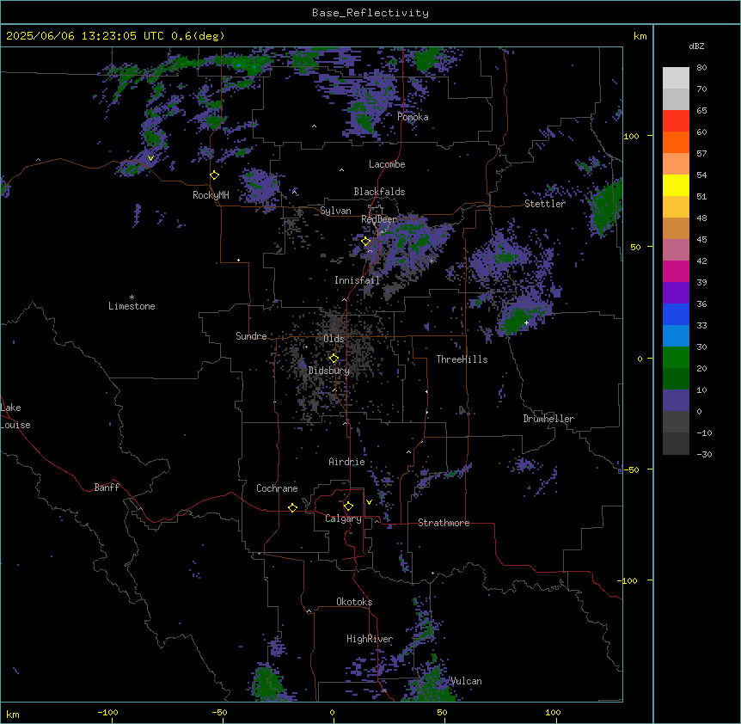Select the red 65-60 dBZ legend swatch

pyautogui.click(x=676, y=121)
